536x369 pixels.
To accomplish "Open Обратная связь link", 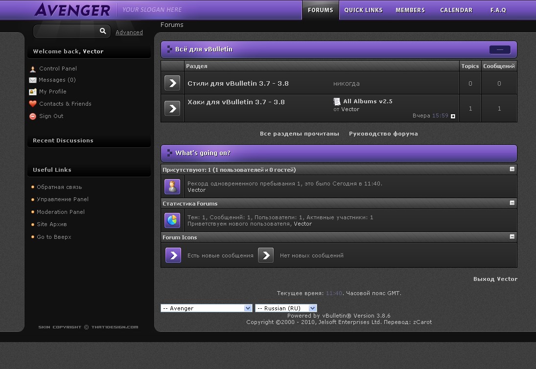I will tap(60, 187).
